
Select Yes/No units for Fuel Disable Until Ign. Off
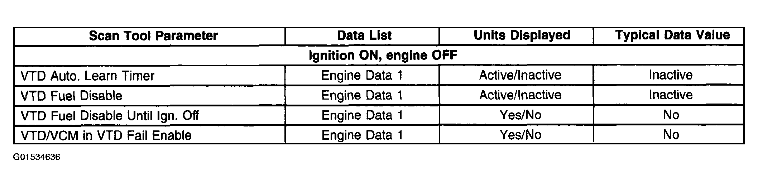point(520,115)
